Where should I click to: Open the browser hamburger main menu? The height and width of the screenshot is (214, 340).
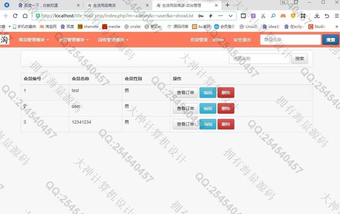pyautogui.click(x=337, y=16)
